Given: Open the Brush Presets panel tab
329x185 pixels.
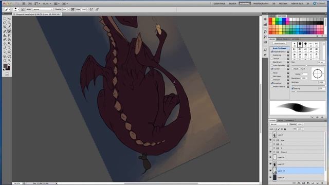Looking at the screenshot, I should 283,39.
